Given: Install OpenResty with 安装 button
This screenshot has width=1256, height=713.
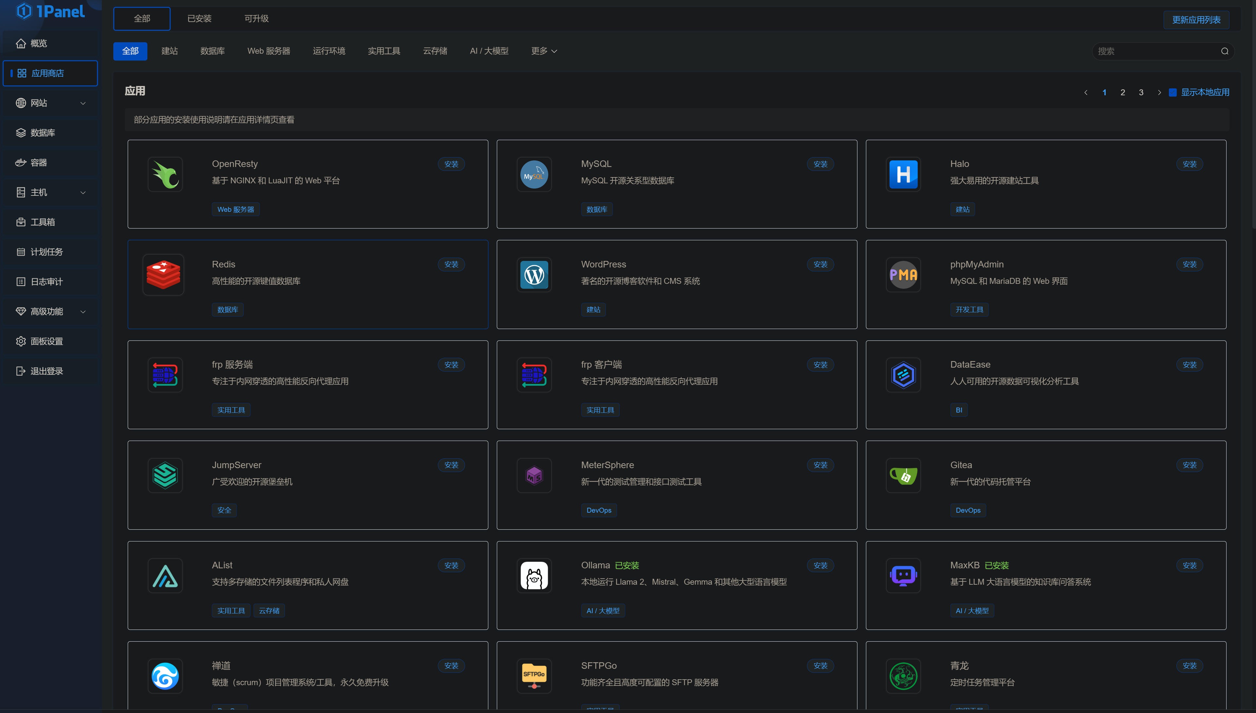Looking at the screenshot, I should click(451, 164).
